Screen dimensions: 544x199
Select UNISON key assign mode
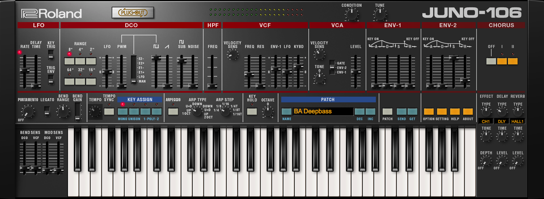click(x=134, y=111)
